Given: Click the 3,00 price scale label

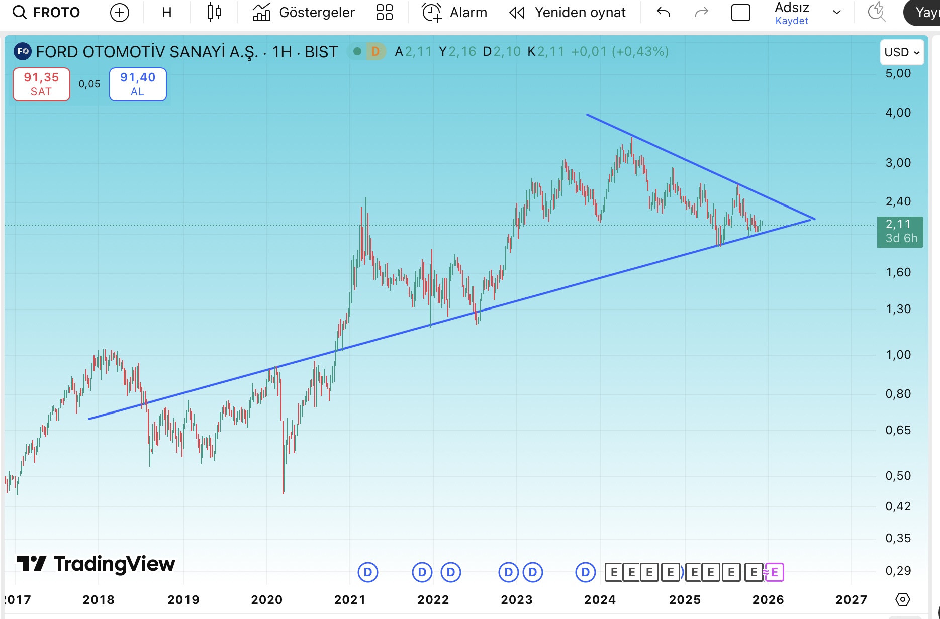Looking at the screenshot, I should 898,163.
